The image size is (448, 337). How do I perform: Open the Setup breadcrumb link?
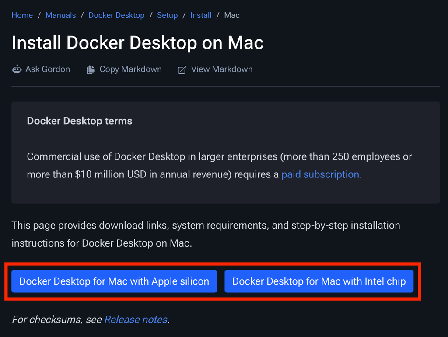(x=168, y=15)
